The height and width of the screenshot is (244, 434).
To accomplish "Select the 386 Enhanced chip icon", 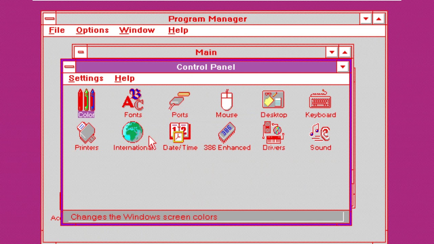I will (x=227, y=137).
